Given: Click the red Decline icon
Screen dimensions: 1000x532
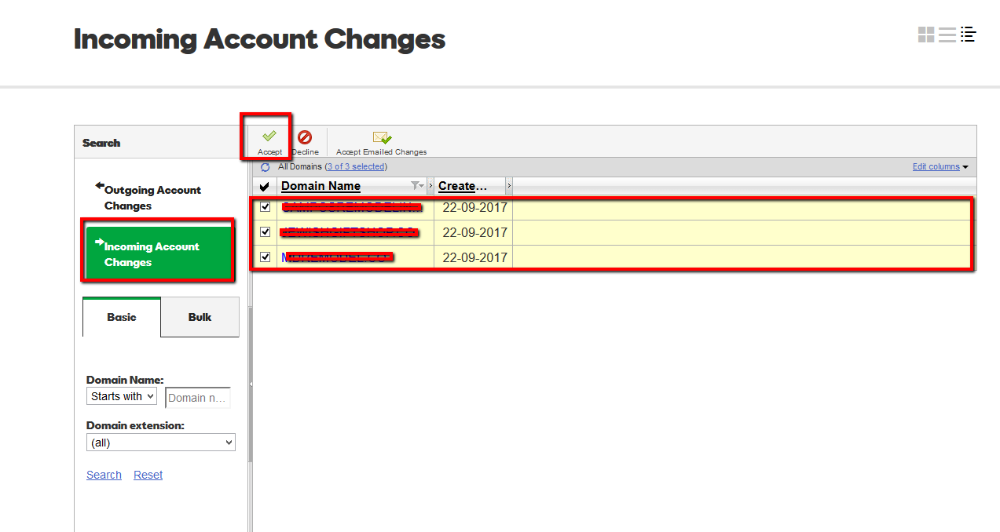Looking at the screenshot, I should click(x=305, y=137).
